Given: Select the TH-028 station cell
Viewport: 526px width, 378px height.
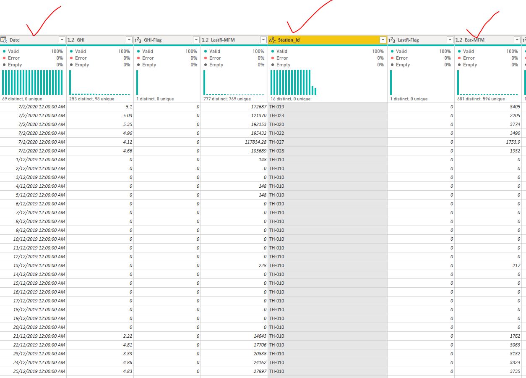Looking at the screenshot, I should 328,151.
